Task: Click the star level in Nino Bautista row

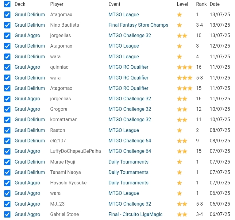Action: pyautogui.click(x=179, y=25)
